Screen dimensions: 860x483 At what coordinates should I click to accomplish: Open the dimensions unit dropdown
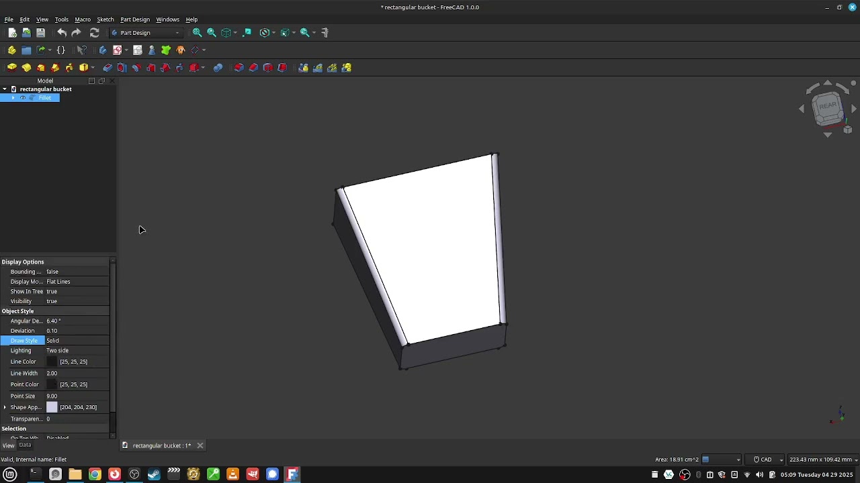(824, 460)
